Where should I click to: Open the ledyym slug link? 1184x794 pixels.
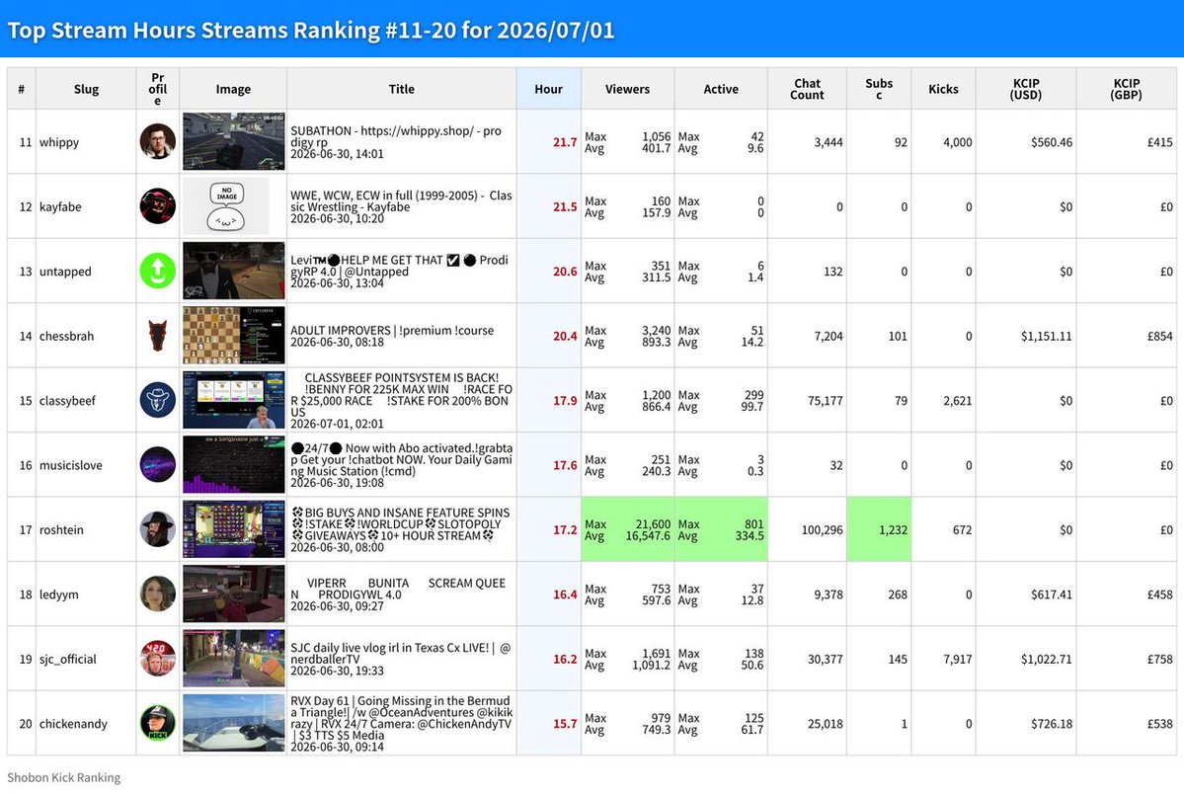coord(59,595)
